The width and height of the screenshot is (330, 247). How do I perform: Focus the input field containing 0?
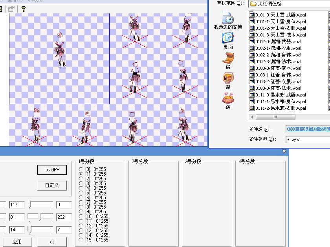click(64, 205)
